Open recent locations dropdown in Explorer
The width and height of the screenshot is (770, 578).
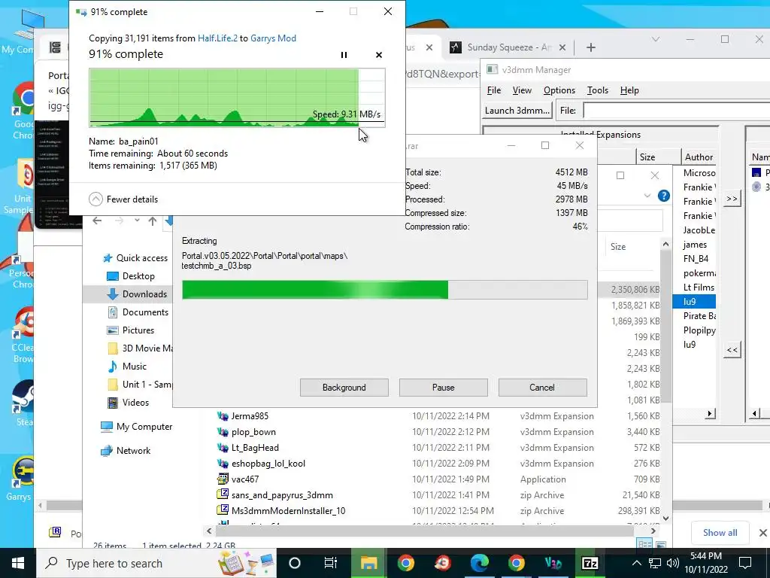pyautogui.click(x=137, y=221)
